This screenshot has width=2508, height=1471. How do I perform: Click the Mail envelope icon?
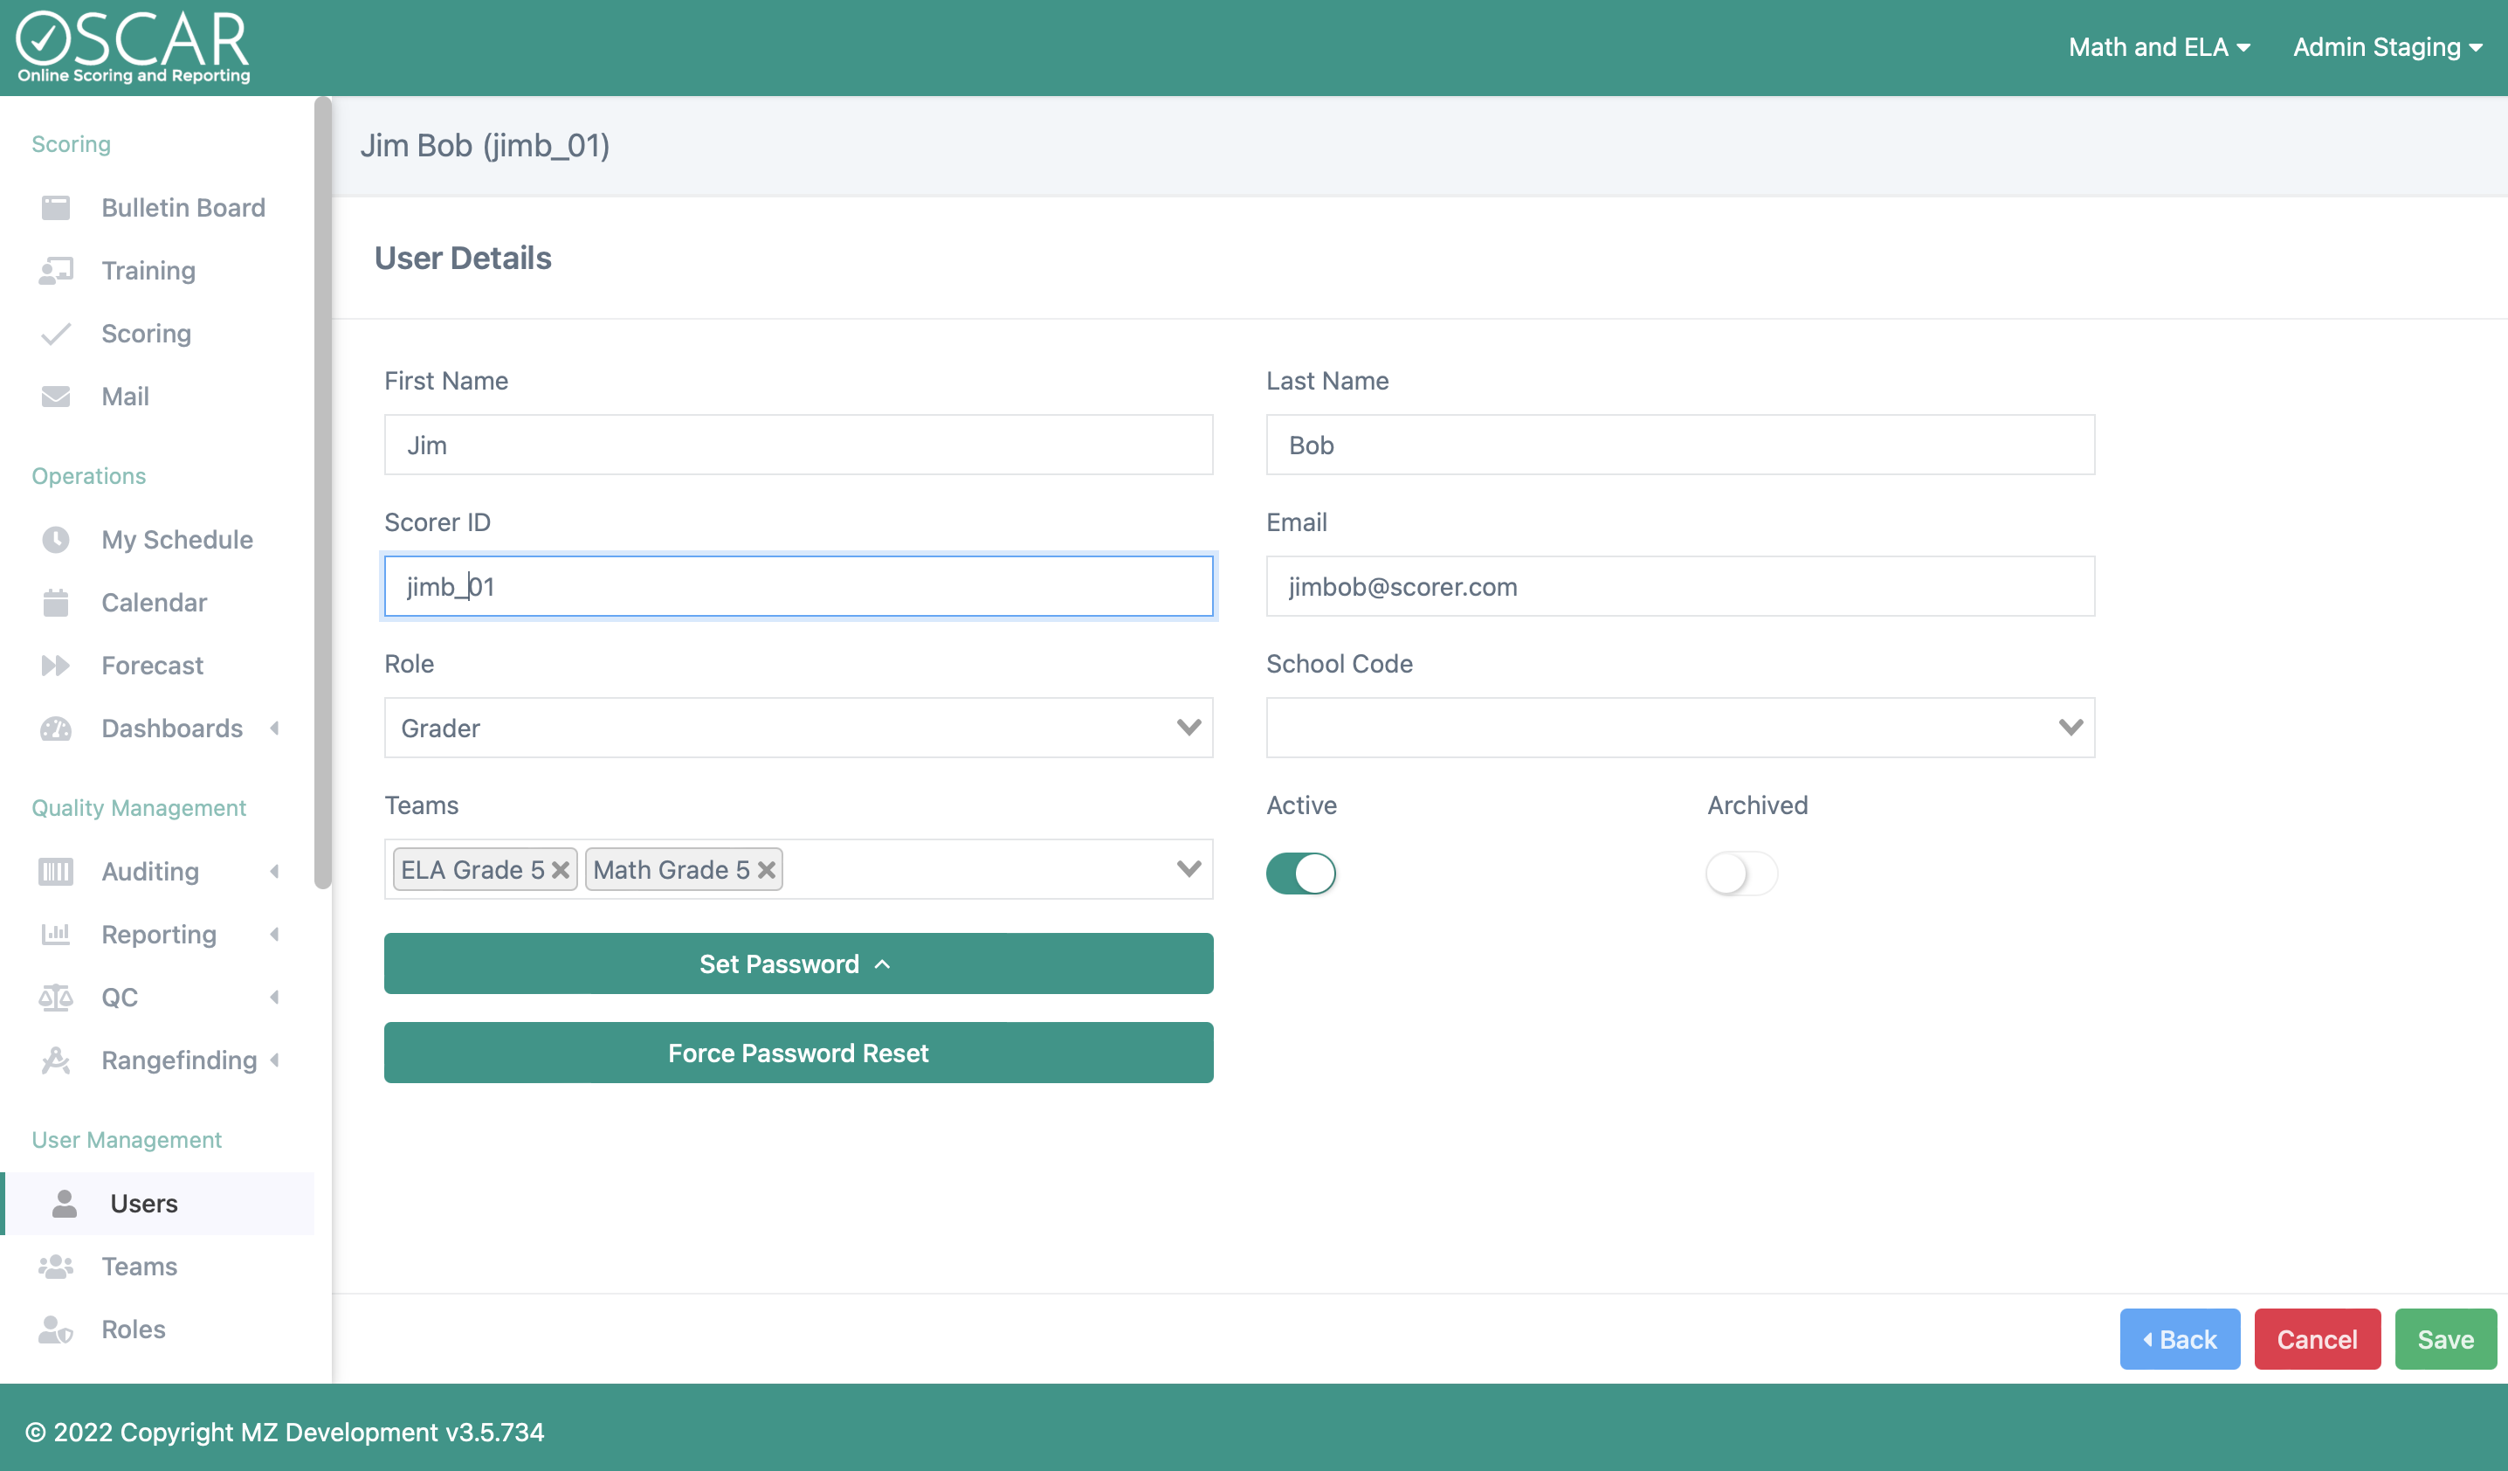tap(56, 396)
